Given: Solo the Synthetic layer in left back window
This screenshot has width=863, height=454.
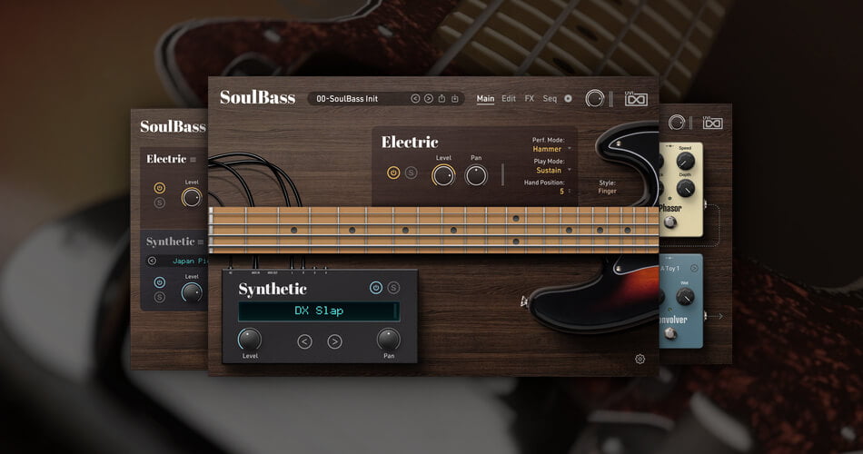Looking at the screenshot, I should [160, 297].
